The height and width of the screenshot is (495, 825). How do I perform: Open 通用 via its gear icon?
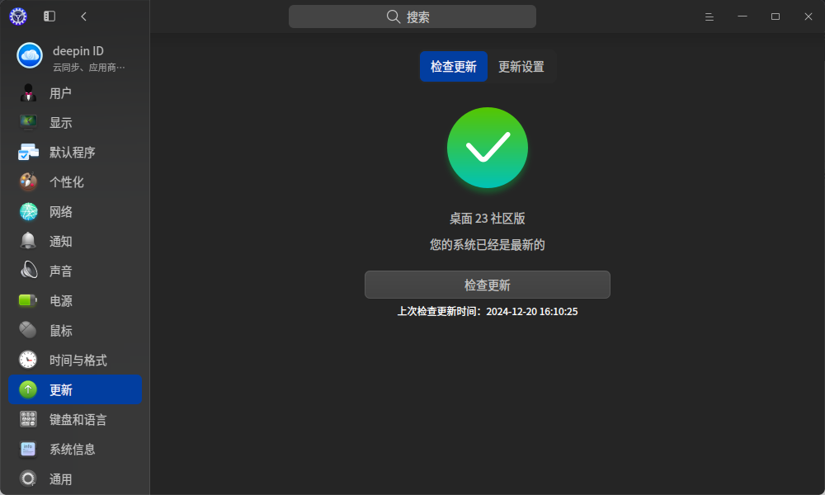coord(28,478)
